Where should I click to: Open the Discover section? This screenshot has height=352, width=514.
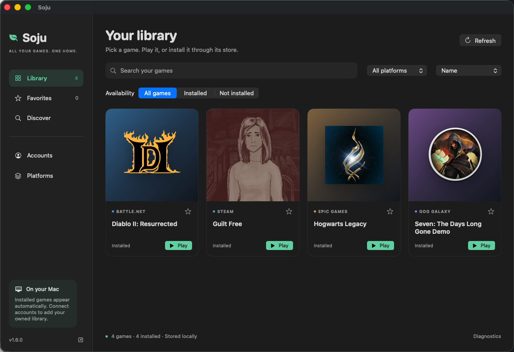(46, 118)
